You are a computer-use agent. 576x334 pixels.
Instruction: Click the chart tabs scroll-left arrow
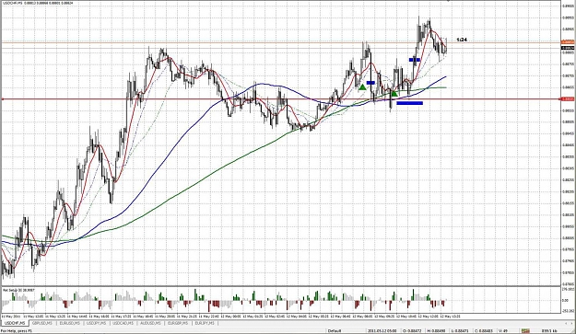pyautogui.click(x=565, y=323)
